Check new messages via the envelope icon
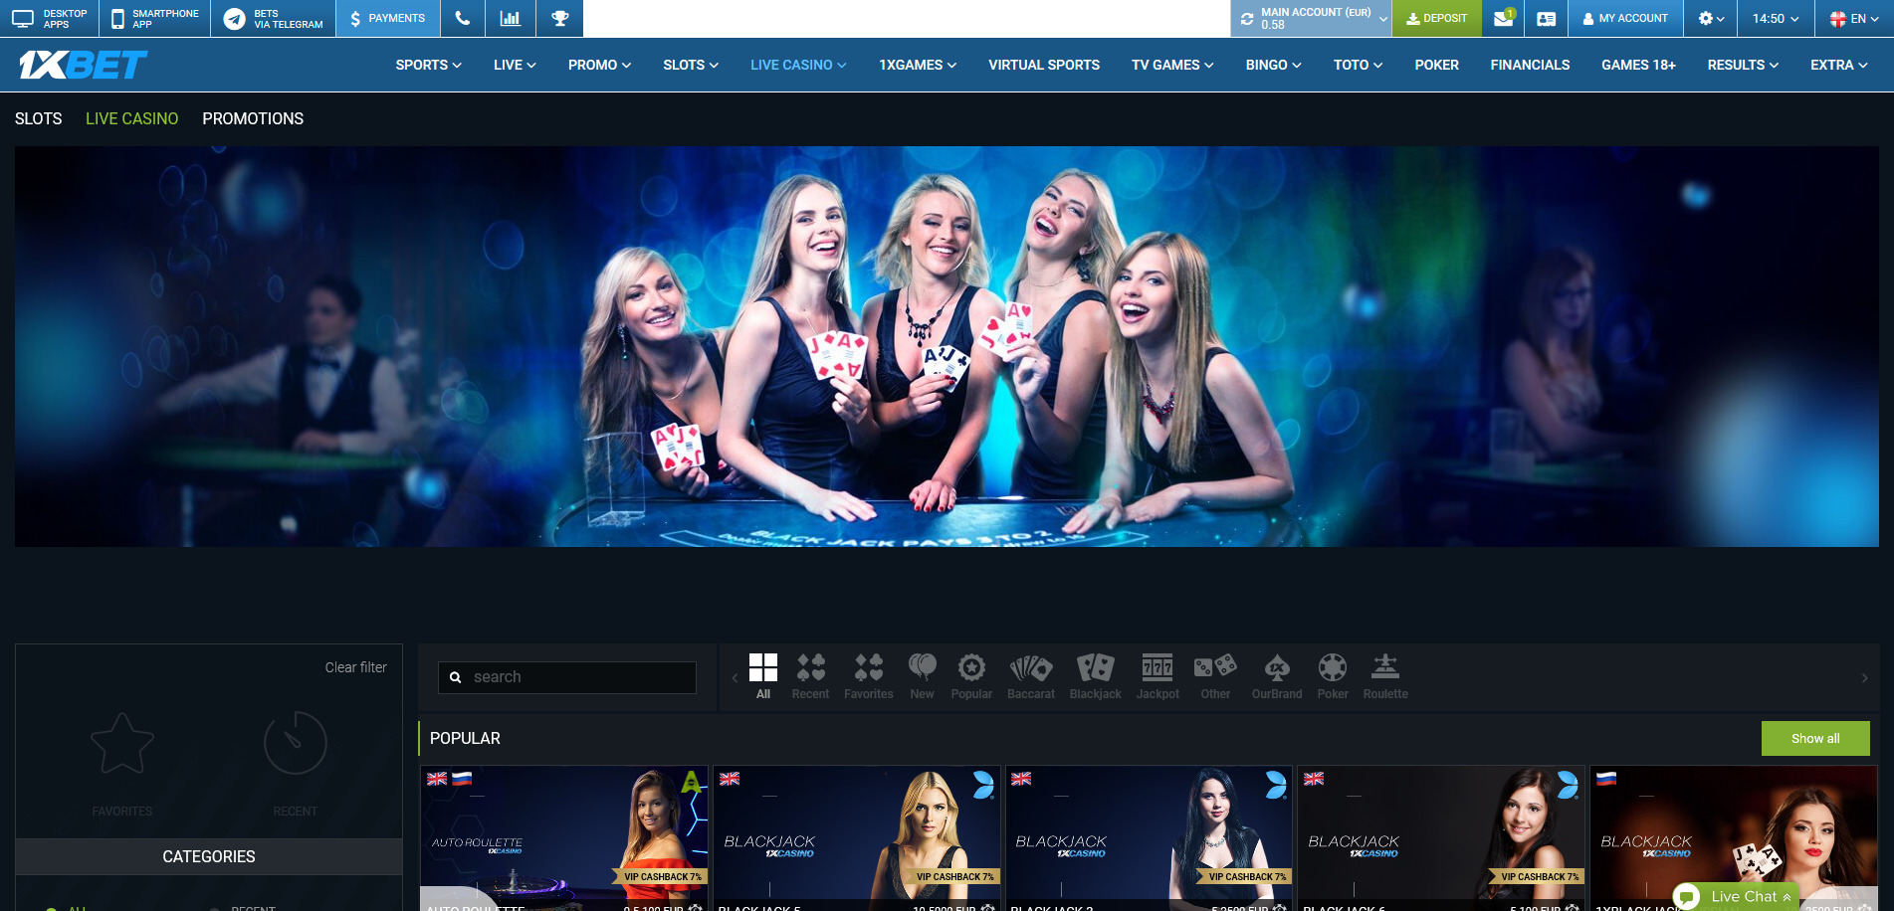The width and height of the screenshot is (1894, 911). 1503,18
